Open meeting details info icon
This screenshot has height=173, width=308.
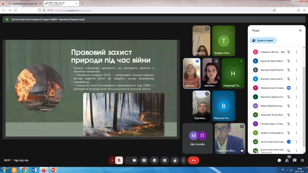pos(279,160)
